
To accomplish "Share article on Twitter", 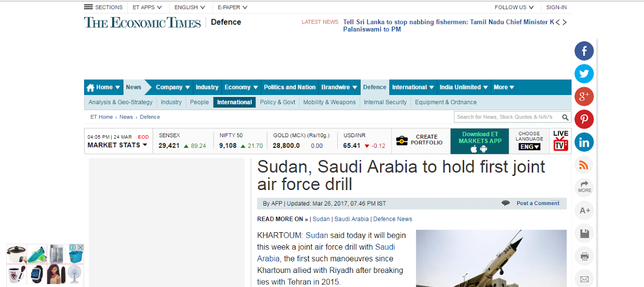I will (584, 74).
